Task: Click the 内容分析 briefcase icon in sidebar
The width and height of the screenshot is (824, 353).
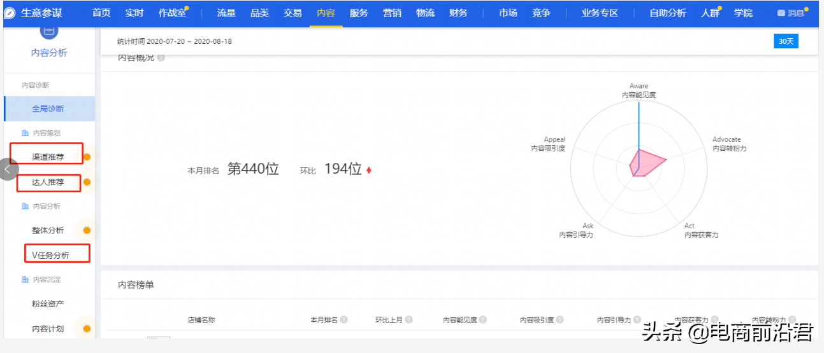Action: click(x=49, y=31)
